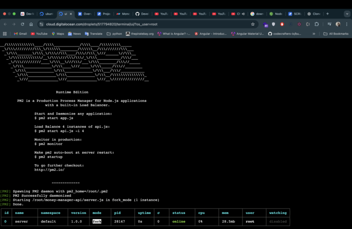Switch to the Projec tab

pos(104,14)
